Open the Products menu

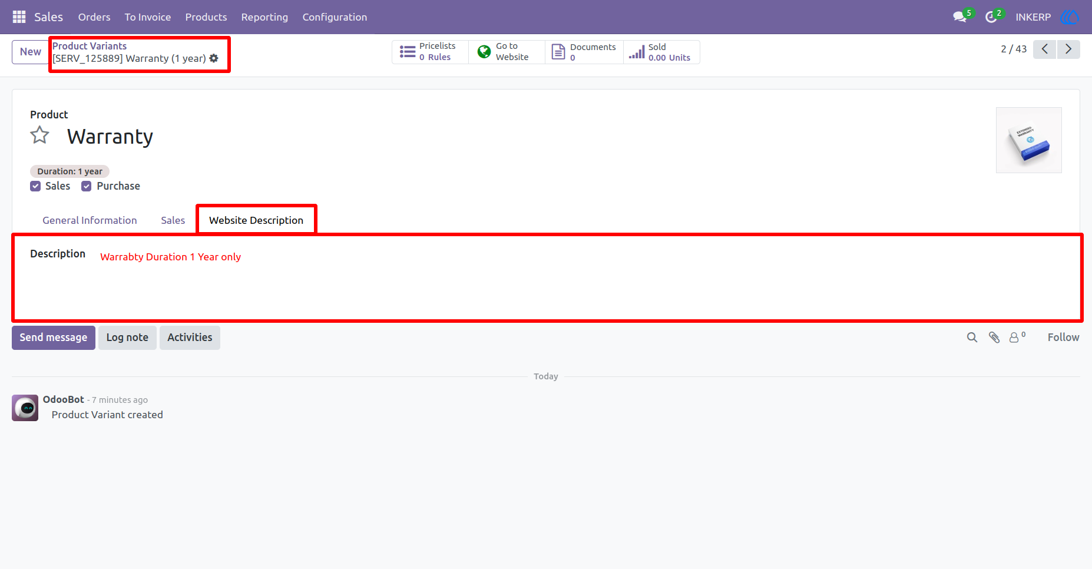coord(206,17)
